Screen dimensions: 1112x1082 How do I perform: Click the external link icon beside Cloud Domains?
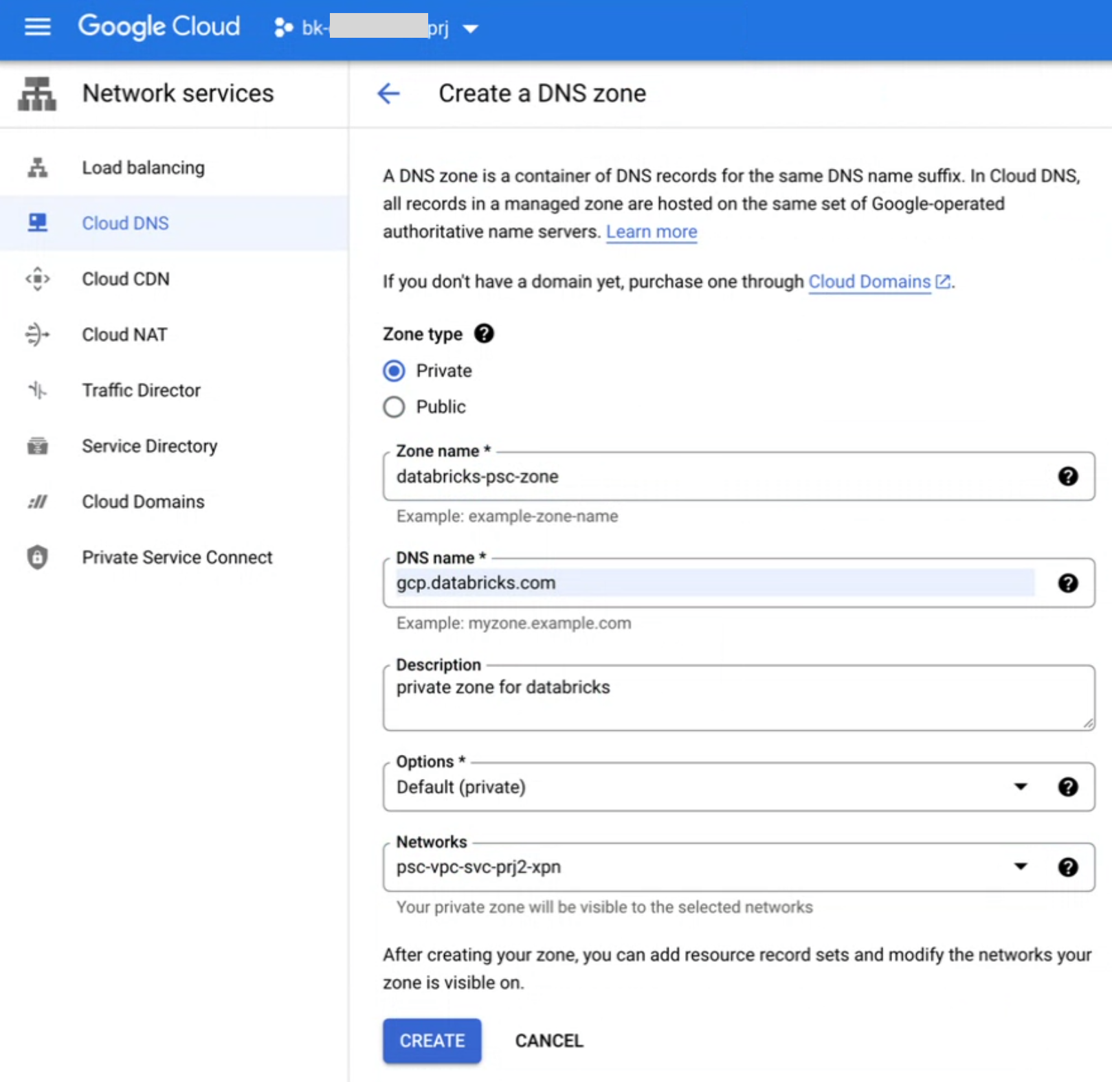click(x=943, y=282)
